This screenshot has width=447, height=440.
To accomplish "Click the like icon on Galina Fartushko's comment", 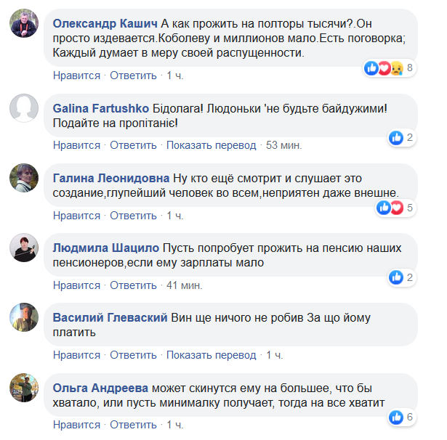I will 396,137.
